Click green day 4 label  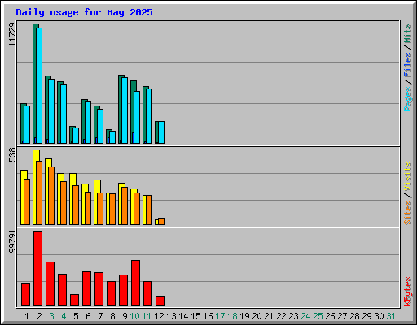coord(64,316)
